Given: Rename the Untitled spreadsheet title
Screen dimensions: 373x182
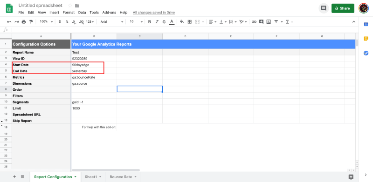Looking at the screenshot, I should [41, 5].
